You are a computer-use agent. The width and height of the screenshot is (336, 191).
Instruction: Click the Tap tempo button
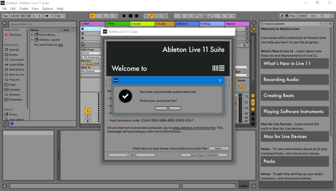[x=6, y=16]
